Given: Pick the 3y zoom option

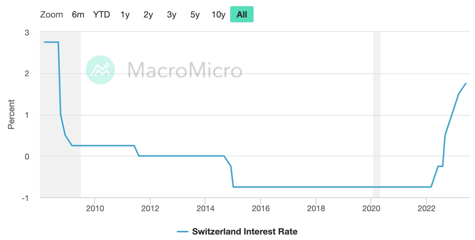Looking at the screenshot, I should 171,15.
